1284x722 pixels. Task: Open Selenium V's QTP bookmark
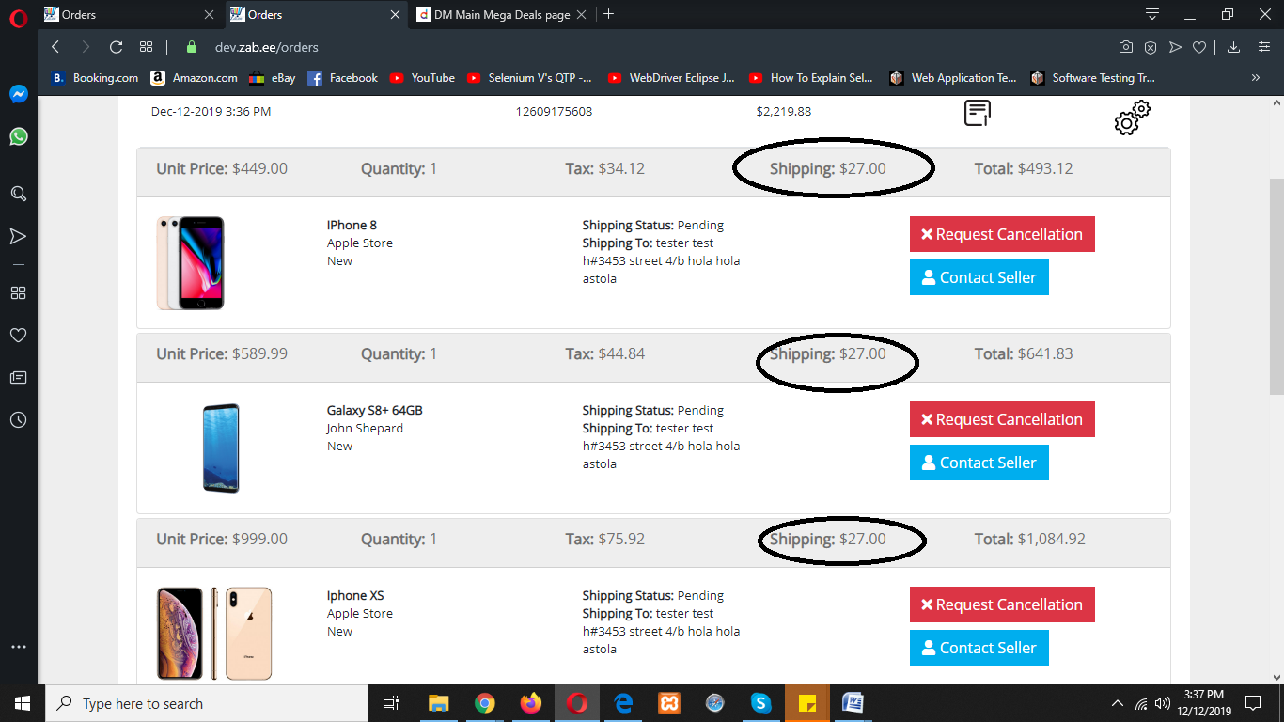[x=529, y=78]
